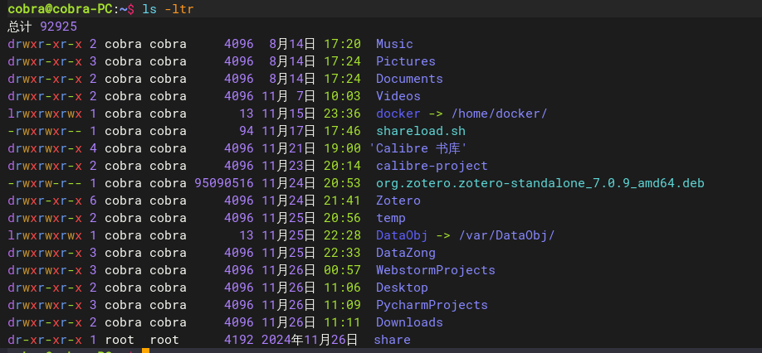The height and width of the screenshot is (353, 762).
Task: Select the 'Desktop' directory name
Action: coord(403,288)
